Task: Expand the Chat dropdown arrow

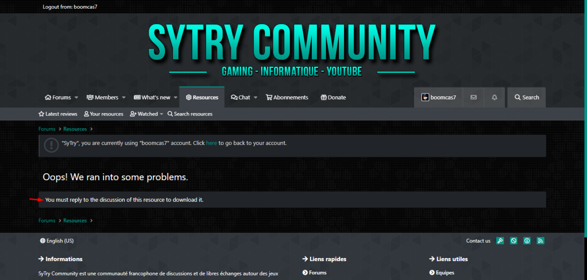Action: 255,98
